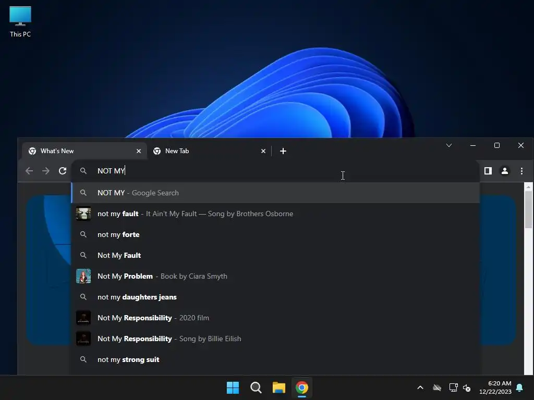Select Not My Responsibility 2020 film suggestion
Image resolution: width=534 pixels, height=400 pixels.
pos(275,318)
